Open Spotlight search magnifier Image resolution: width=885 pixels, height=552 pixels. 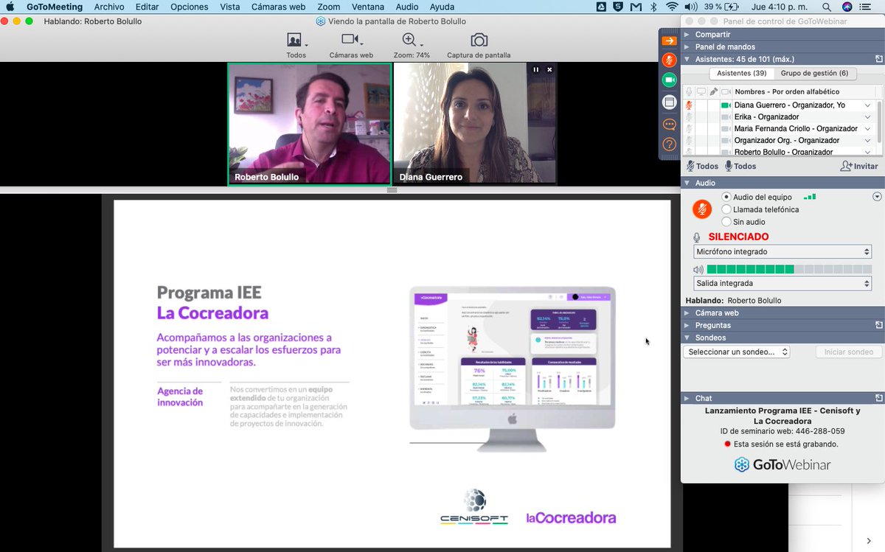[827, 7]
